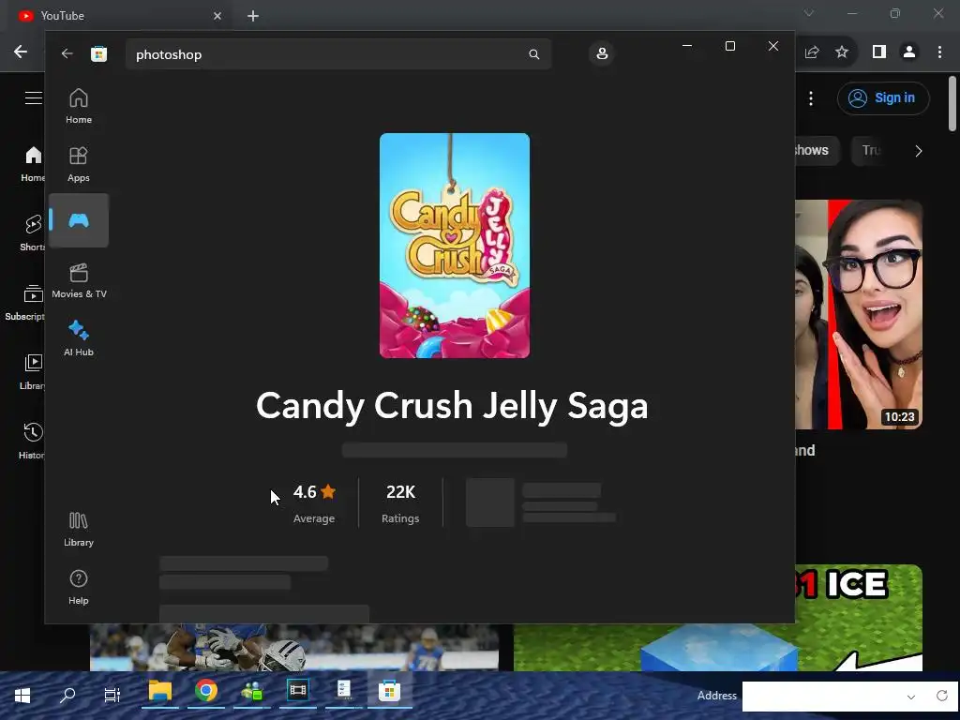Switch to Microsoft Store on taskbar
The image size is (960, 720).
(389, 692)
